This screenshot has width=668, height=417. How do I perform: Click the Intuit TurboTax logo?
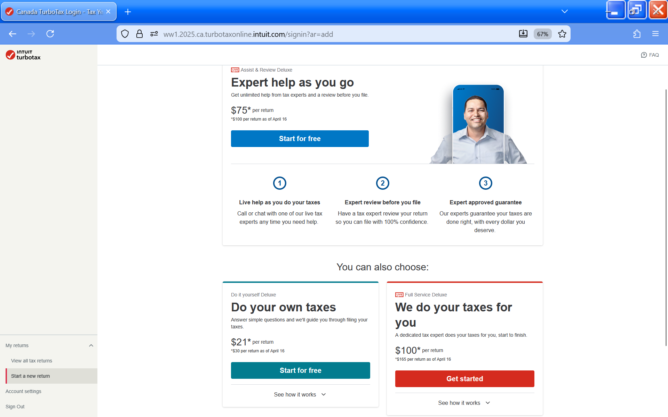23,55
